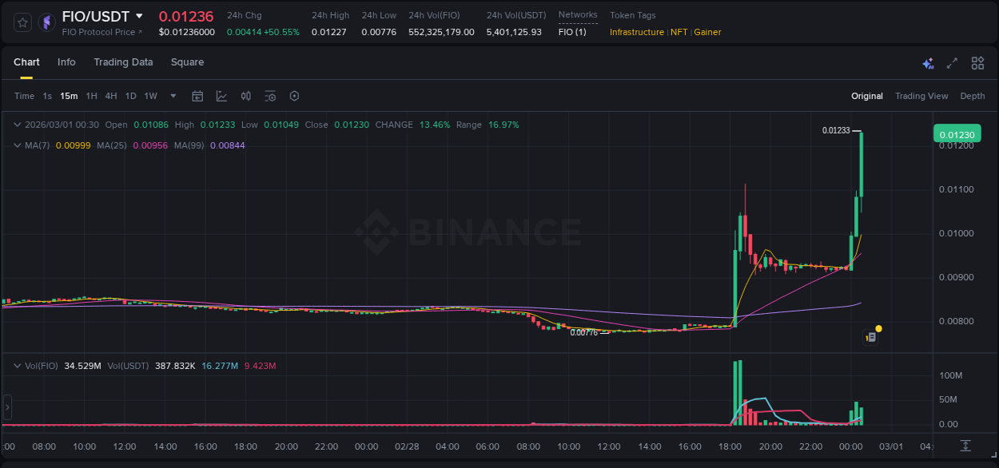Screen dimensions: 999x468
Task: Open chart settings via the hexagon icon
Action: [x=294, y=96]
